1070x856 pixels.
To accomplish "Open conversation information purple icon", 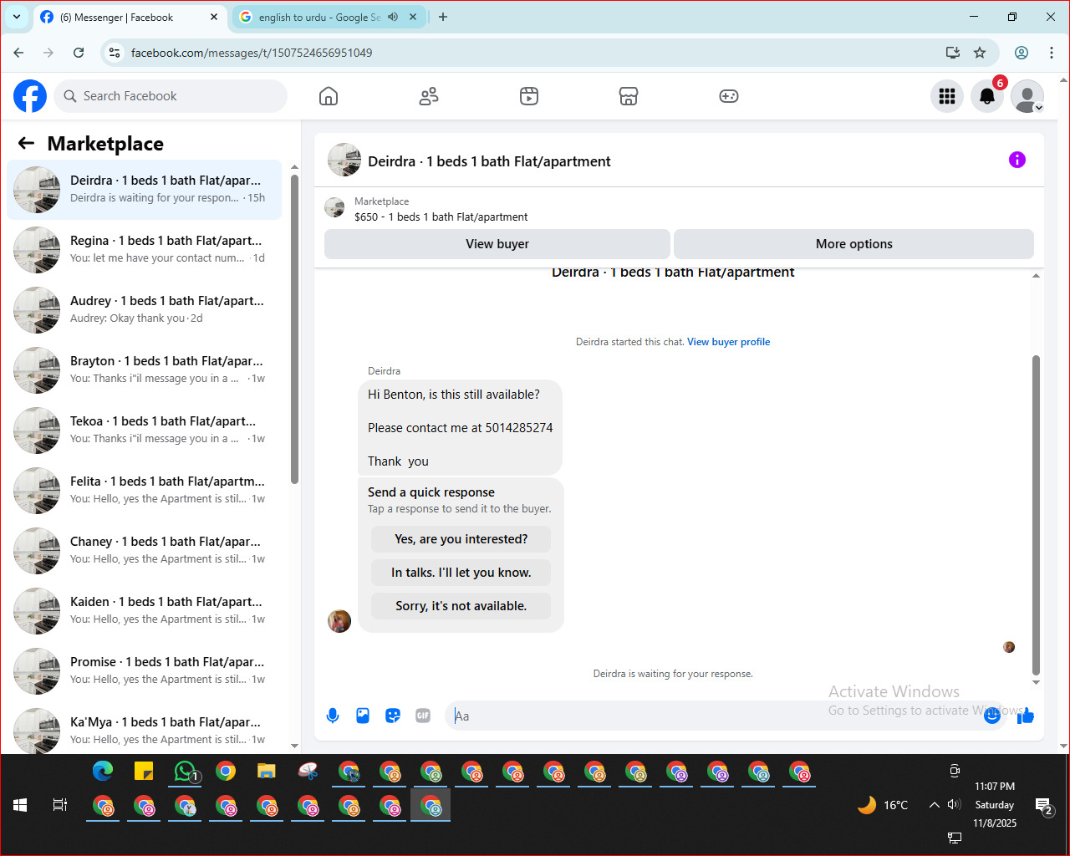I will [1017, 160].
